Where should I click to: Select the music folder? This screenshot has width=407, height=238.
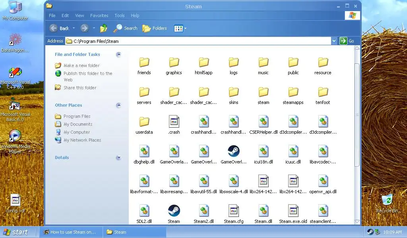263,66
